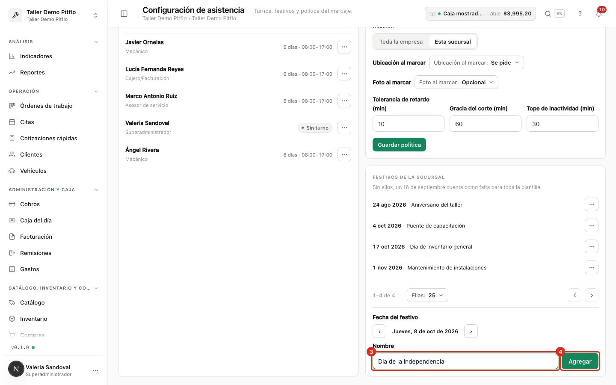Open Ubicación al marcar dropdown

(477, 62)
